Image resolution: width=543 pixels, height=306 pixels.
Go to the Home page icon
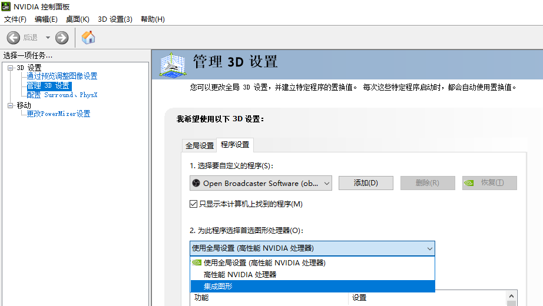[88, 38]
